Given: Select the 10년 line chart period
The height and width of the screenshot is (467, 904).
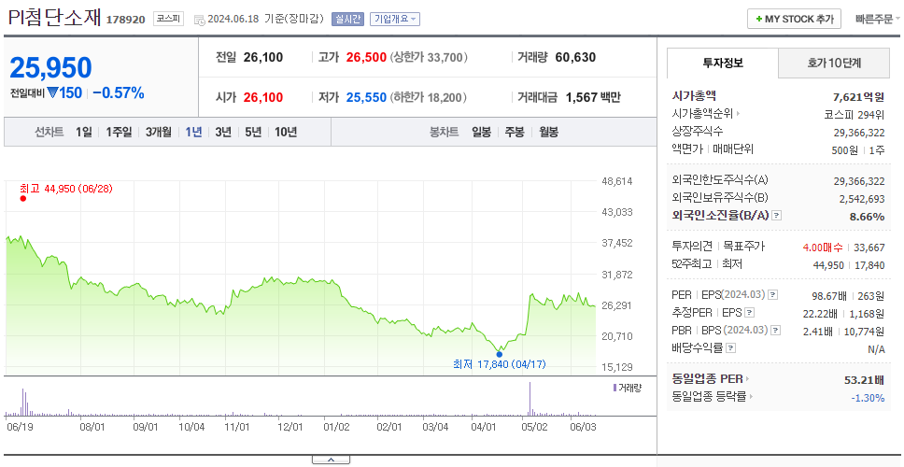Looking at the screenshot, I should pyautogui.click(x=286, y=132).
